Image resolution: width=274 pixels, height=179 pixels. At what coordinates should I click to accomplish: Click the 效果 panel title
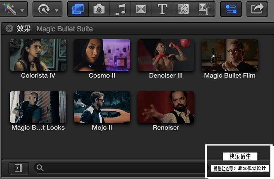coord(24,28)
